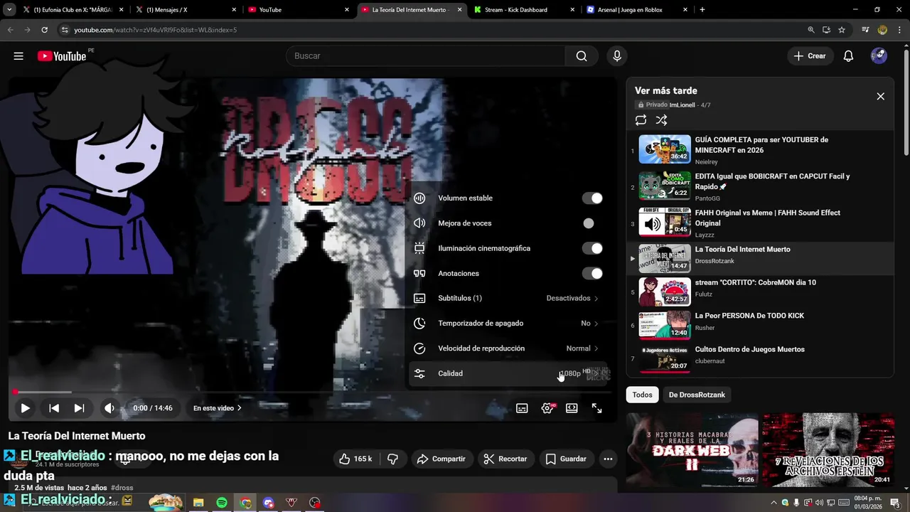Mute the player volume
The image size is (910, 512).
tap(109, 408)
